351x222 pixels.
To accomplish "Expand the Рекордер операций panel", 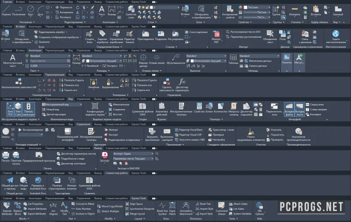I will point(28,145).
